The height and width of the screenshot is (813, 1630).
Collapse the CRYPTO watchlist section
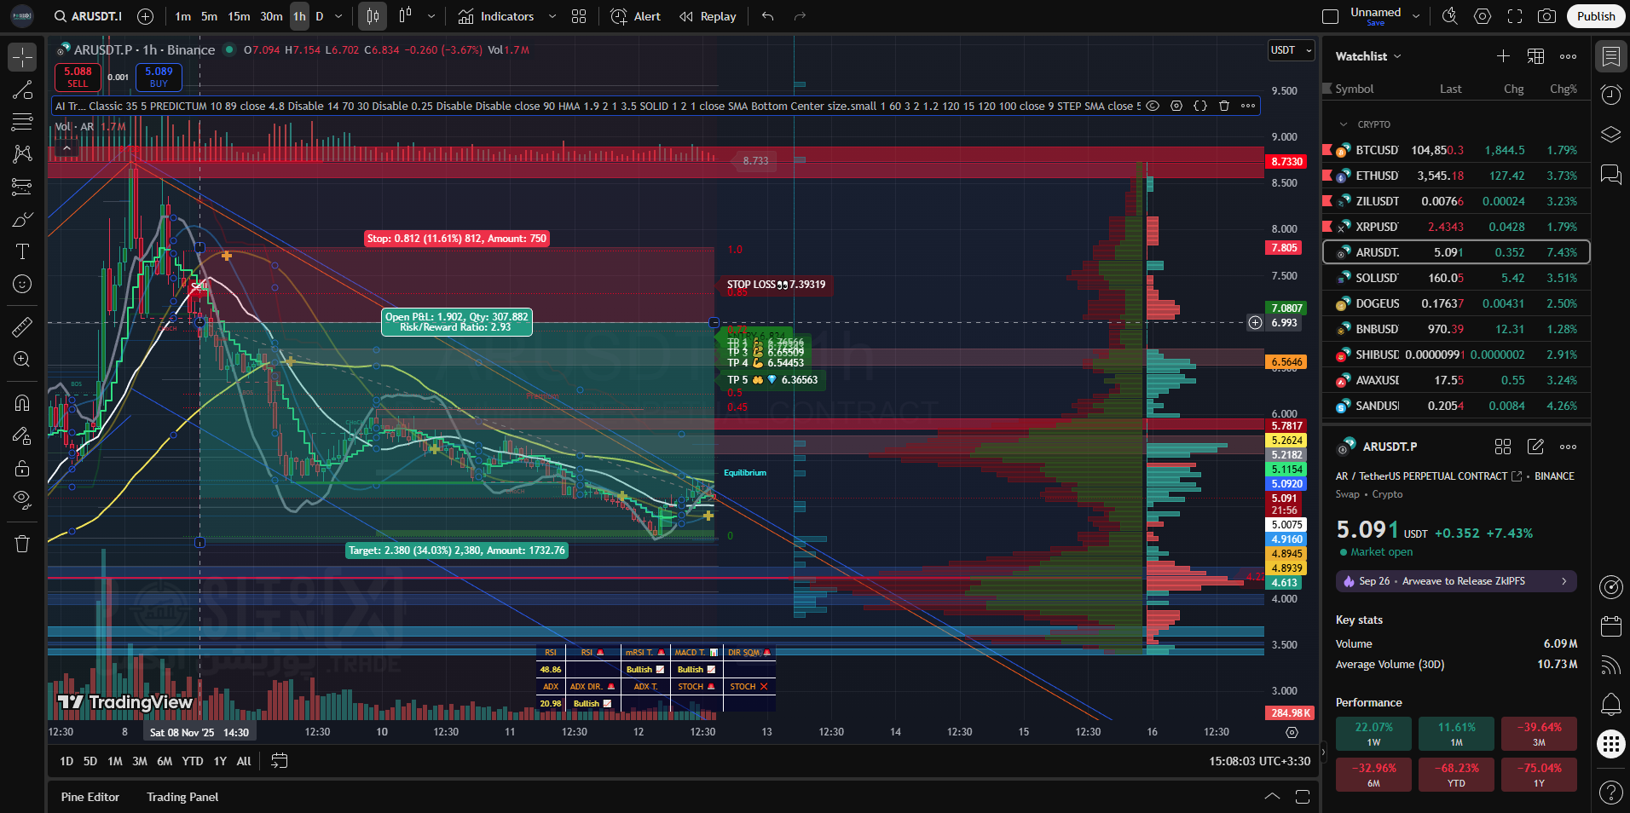point(1344,124)
